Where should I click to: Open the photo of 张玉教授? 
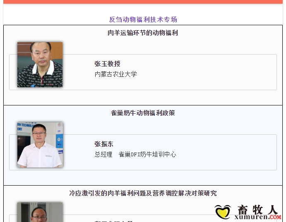coord(40,64)
